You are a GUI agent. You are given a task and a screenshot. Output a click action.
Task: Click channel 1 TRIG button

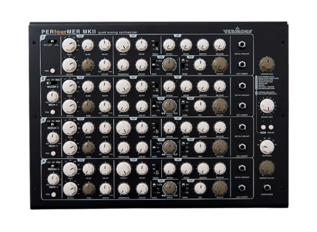[53, 71]
